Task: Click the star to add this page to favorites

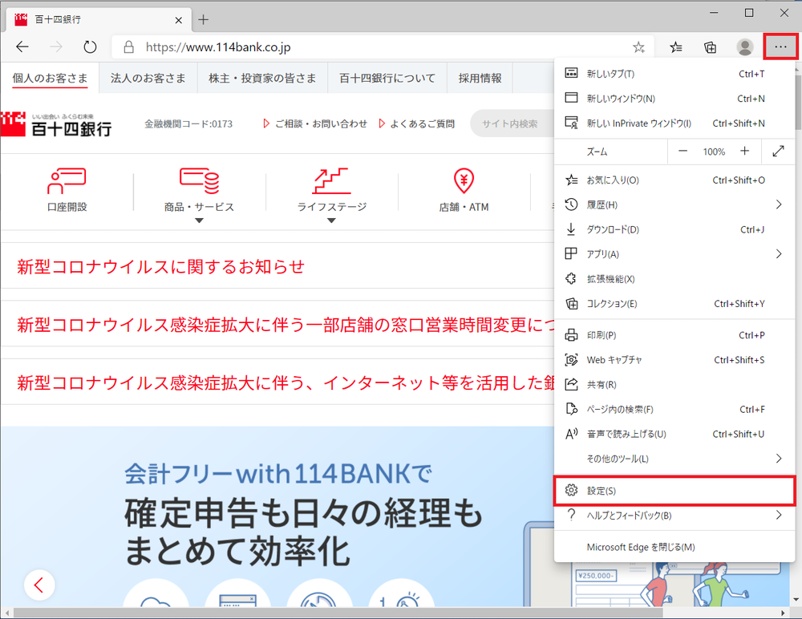Action: coord(638,47)
